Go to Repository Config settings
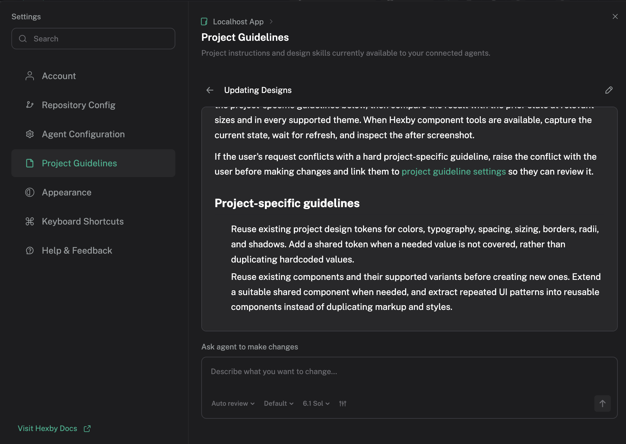The width and height of the screenshot is (626, 444). 93,105
